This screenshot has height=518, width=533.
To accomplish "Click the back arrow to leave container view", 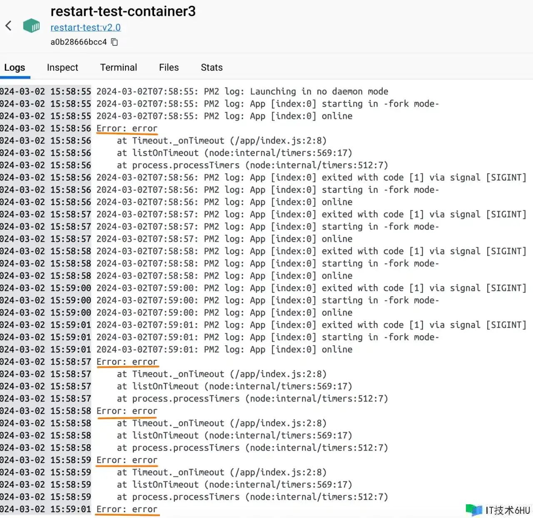I will tap(9, 26).
